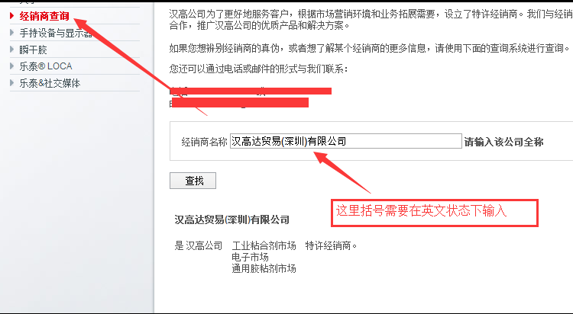Click the red annotation box about 括号
Viewport: 573px width, 314px height.
[x=435, y=213]
